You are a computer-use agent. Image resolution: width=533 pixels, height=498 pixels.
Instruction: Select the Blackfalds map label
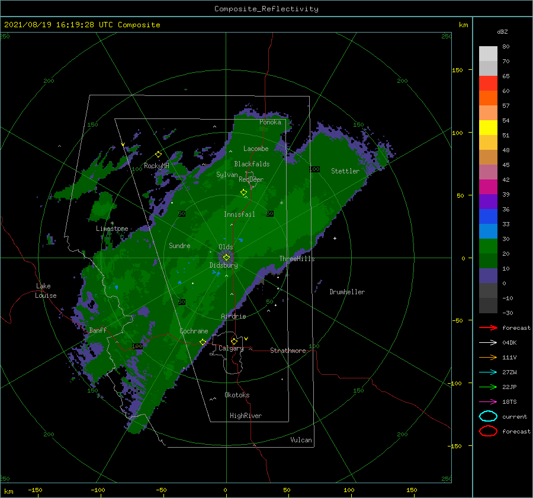pos(252,164)
